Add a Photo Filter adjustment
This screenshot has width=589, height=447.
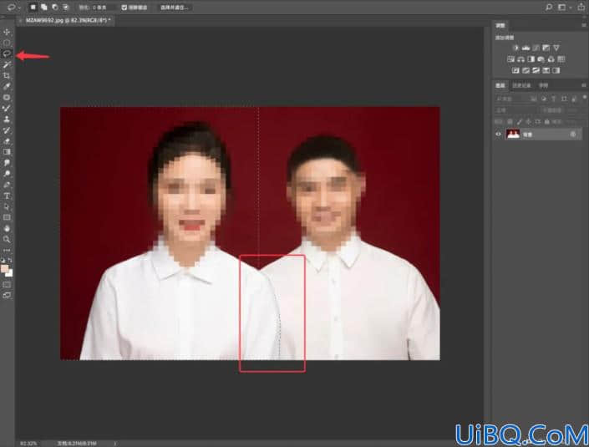coord(541,59)
